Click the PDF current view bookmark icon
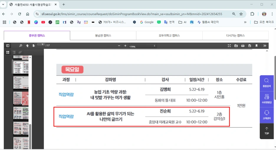This screenshot has height=150, width=276. [x=257, y=46]
